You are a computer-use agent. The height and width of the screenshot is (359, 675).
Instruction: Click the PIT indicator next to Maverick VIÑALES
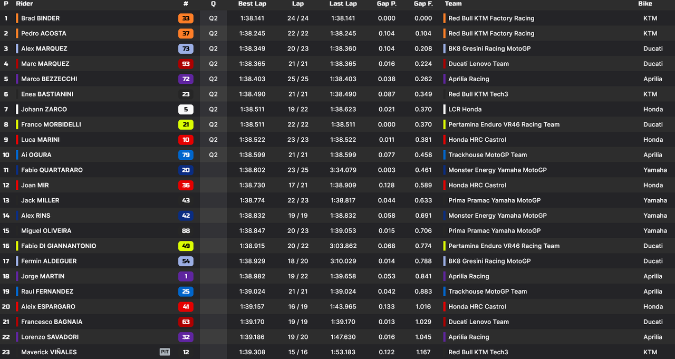[x=165, y=352]
